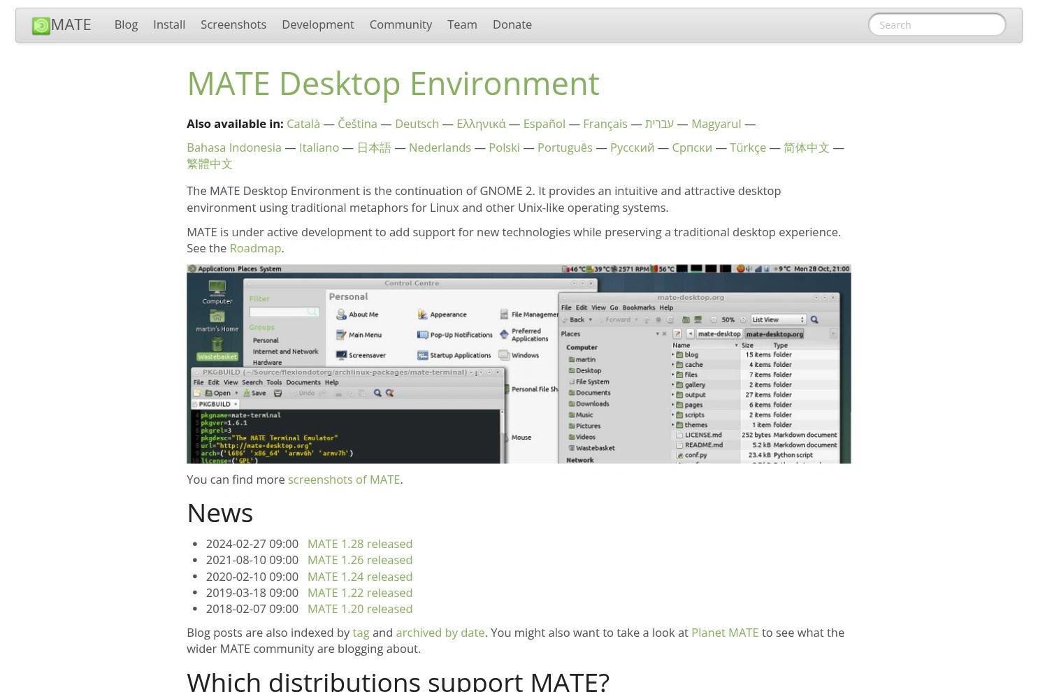Open the Português translation
This screenshot has height=692, width=1038.
coord(565,147)
